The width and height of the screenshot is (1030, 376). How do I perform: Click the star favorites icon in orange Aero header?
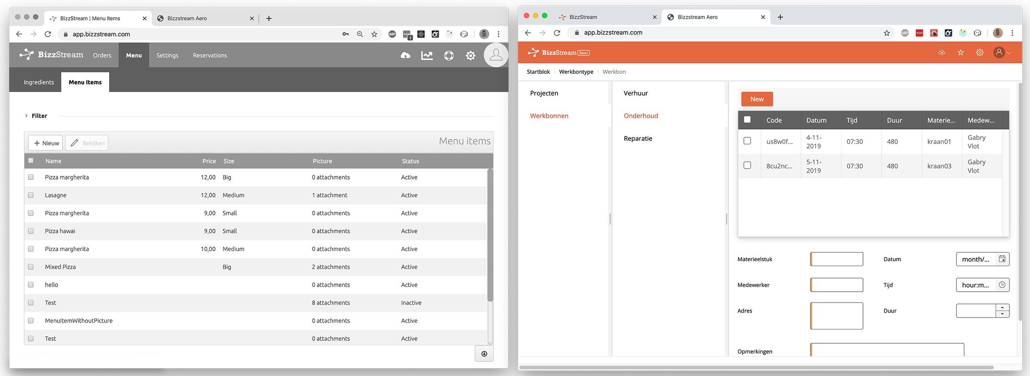pyautogui.click(x=961, y=53)
